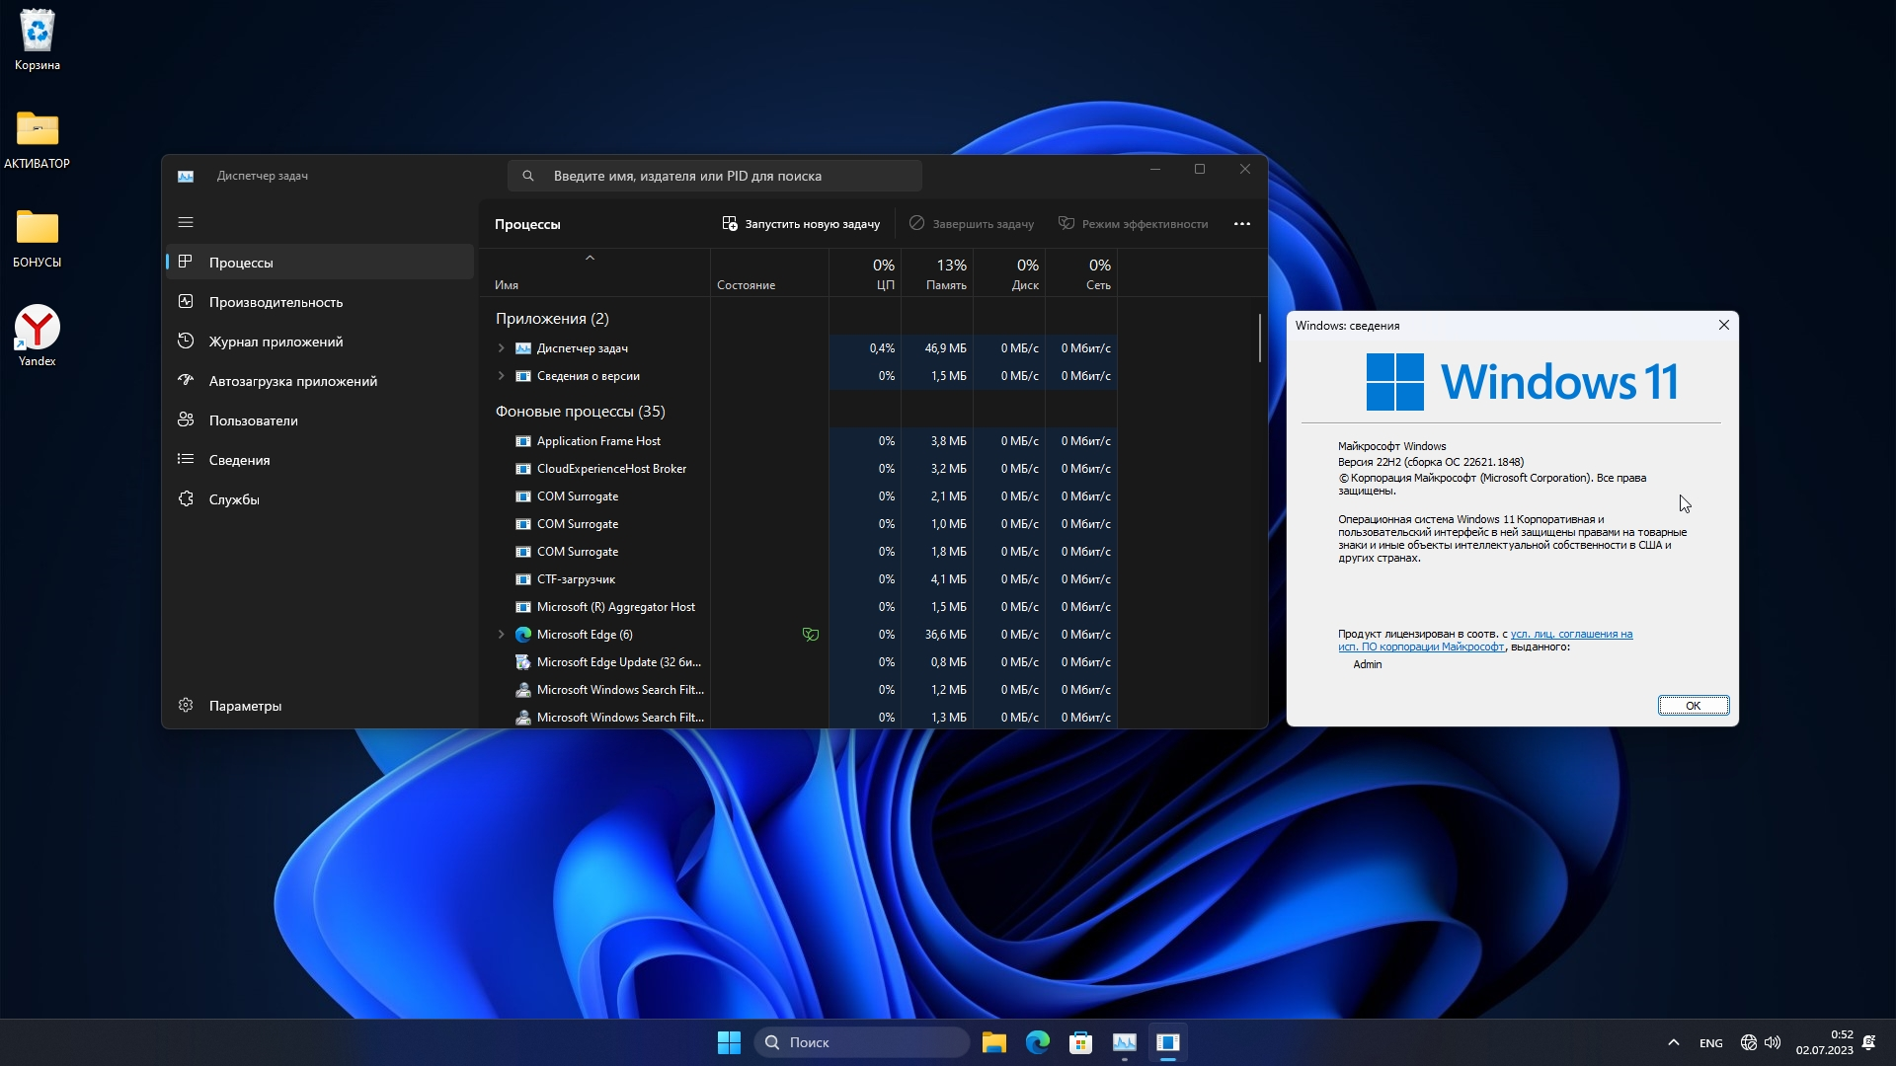
Task: Open the Microsoft license agreement link
Action: click(x=1570, y=635)
